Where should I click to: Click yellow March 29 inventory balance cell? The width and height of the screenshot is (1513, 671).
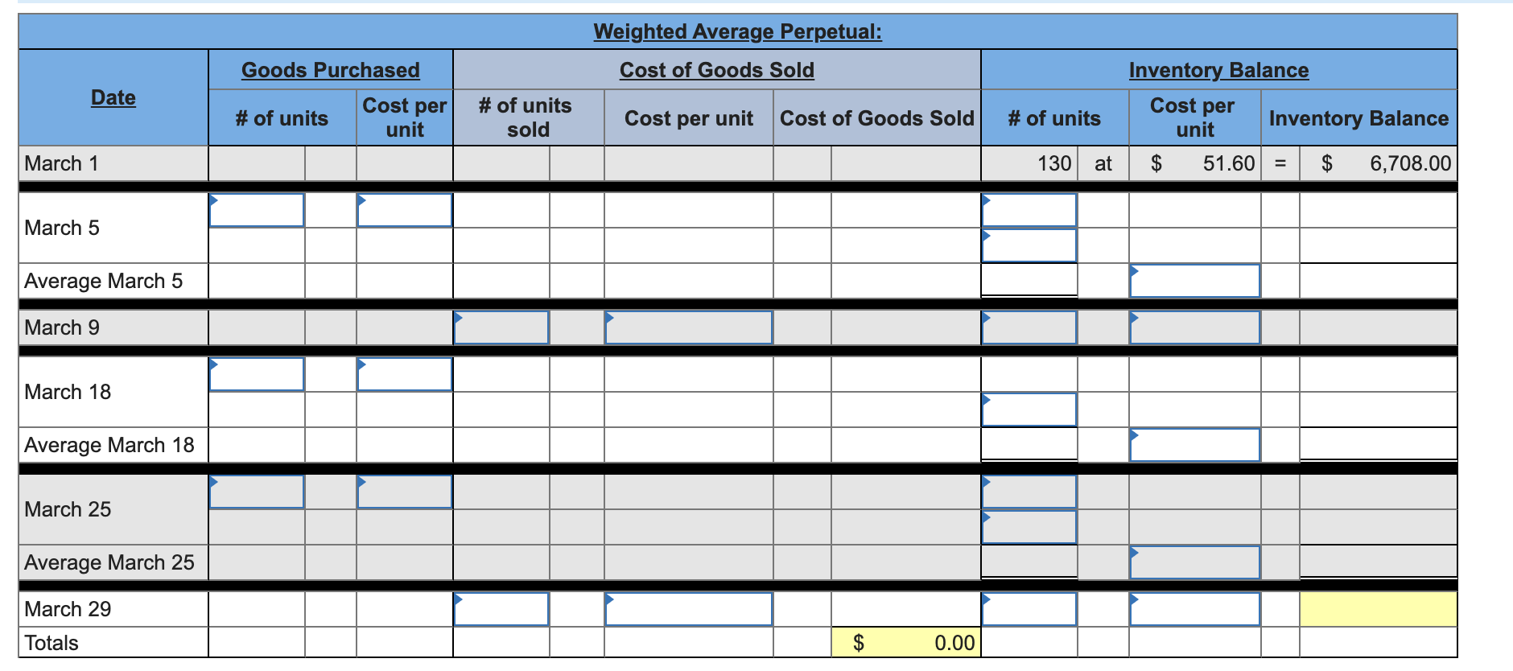[x=1379, y=609]
